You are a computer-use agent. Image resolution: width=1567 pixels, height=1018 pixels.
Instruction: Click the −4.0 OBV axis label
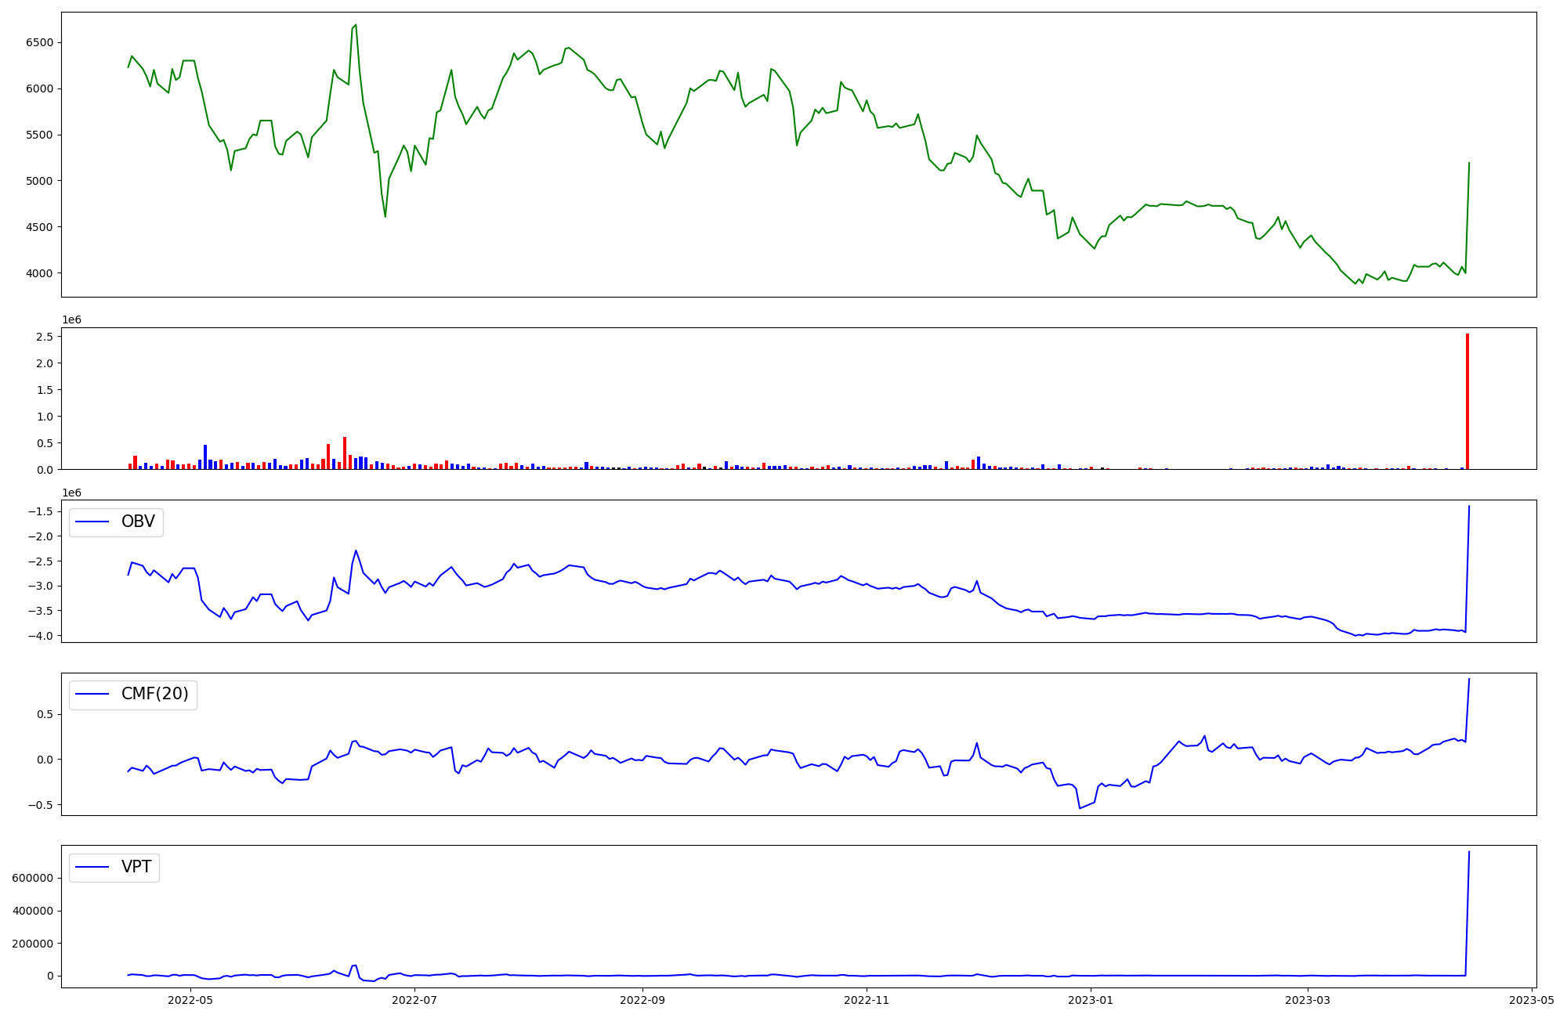click(41, 636)
